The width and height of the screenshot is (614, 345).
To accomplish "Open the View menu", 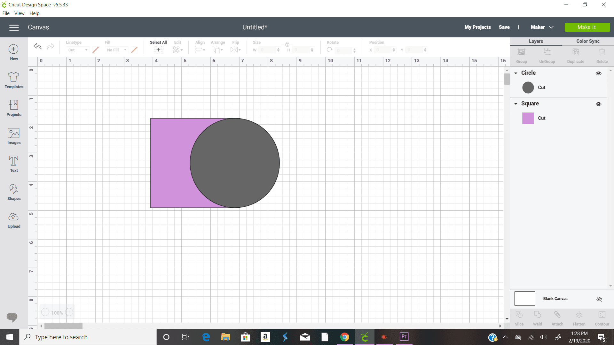I will [x=19, y=13].
